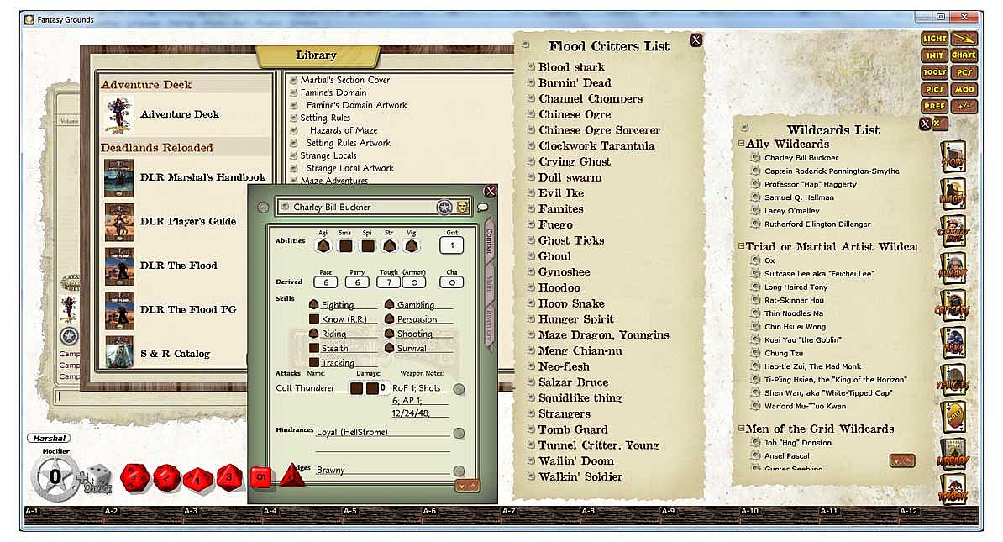Click the Grit value box

tap(452, 245)
